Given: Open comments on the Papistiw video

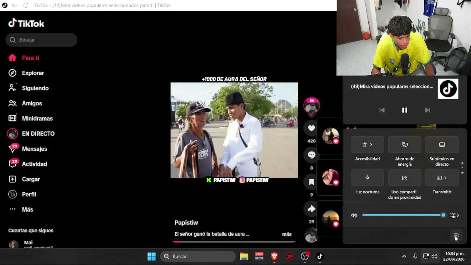Looking at the screenshot, I should point(311,155).
